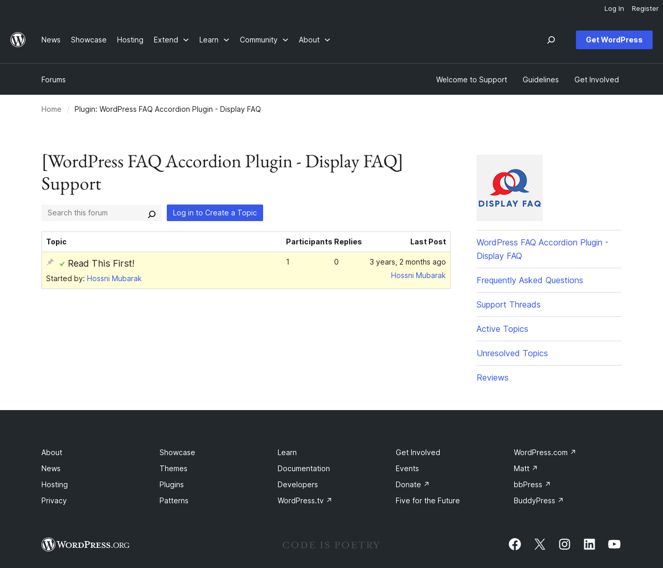Open Frequently Asked Questions sidebar link

pyautogui.click(x=530, y=280)
